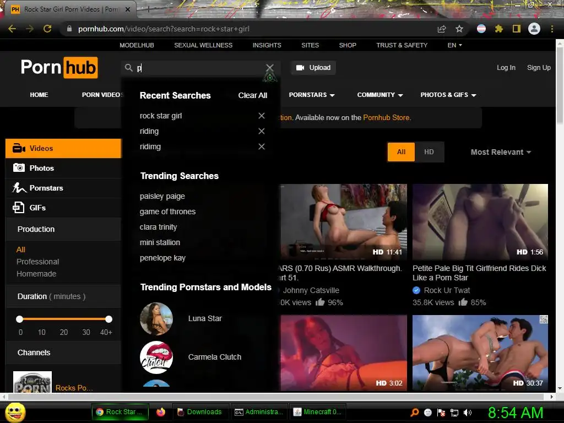Expand the Photos & GIFs dropdown

448,95
